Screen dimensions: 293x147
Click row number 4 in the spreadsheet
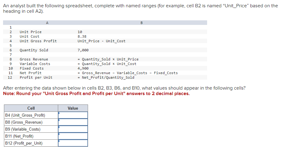[x=11, y=41]
